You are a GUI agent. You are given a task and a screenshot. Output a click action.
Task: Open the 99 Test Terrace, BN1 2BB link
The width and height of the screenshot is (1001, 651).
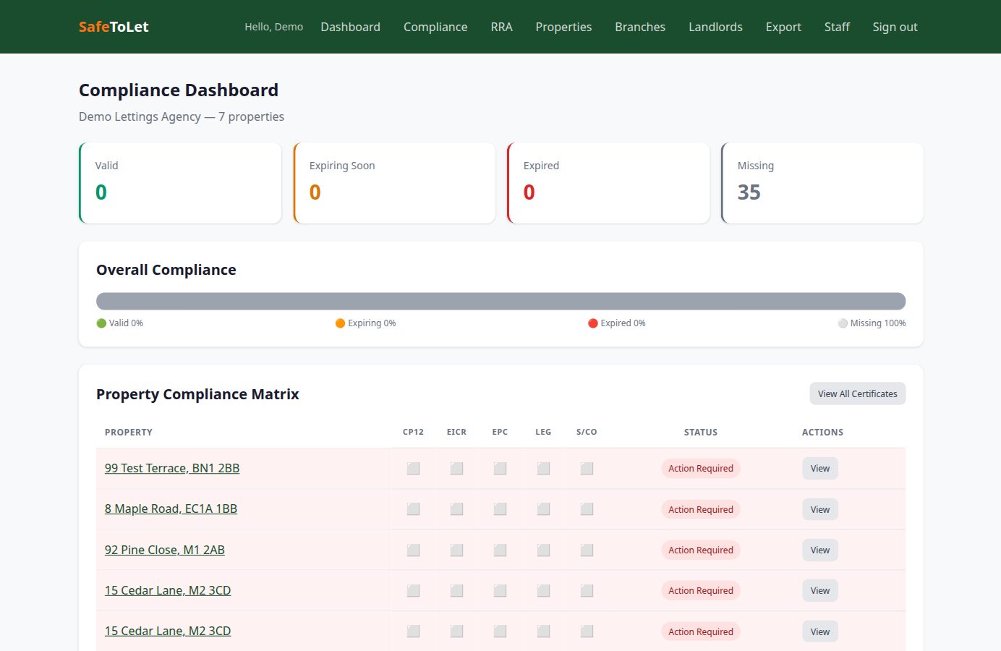click(x=172, y=468)
